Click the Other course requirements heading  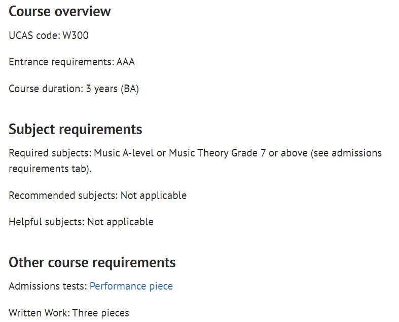point(92,262)
